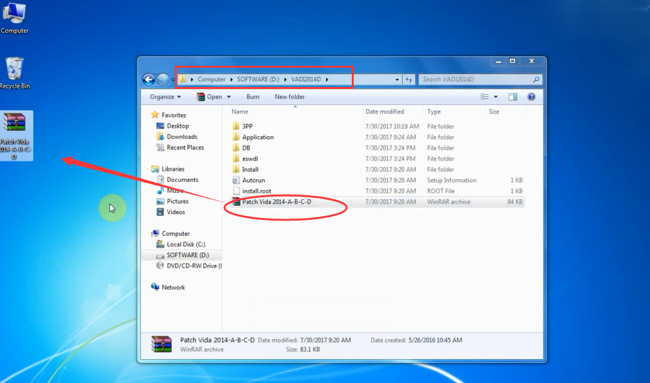Select the Recycle Bin desktop icon

point(14,74)
